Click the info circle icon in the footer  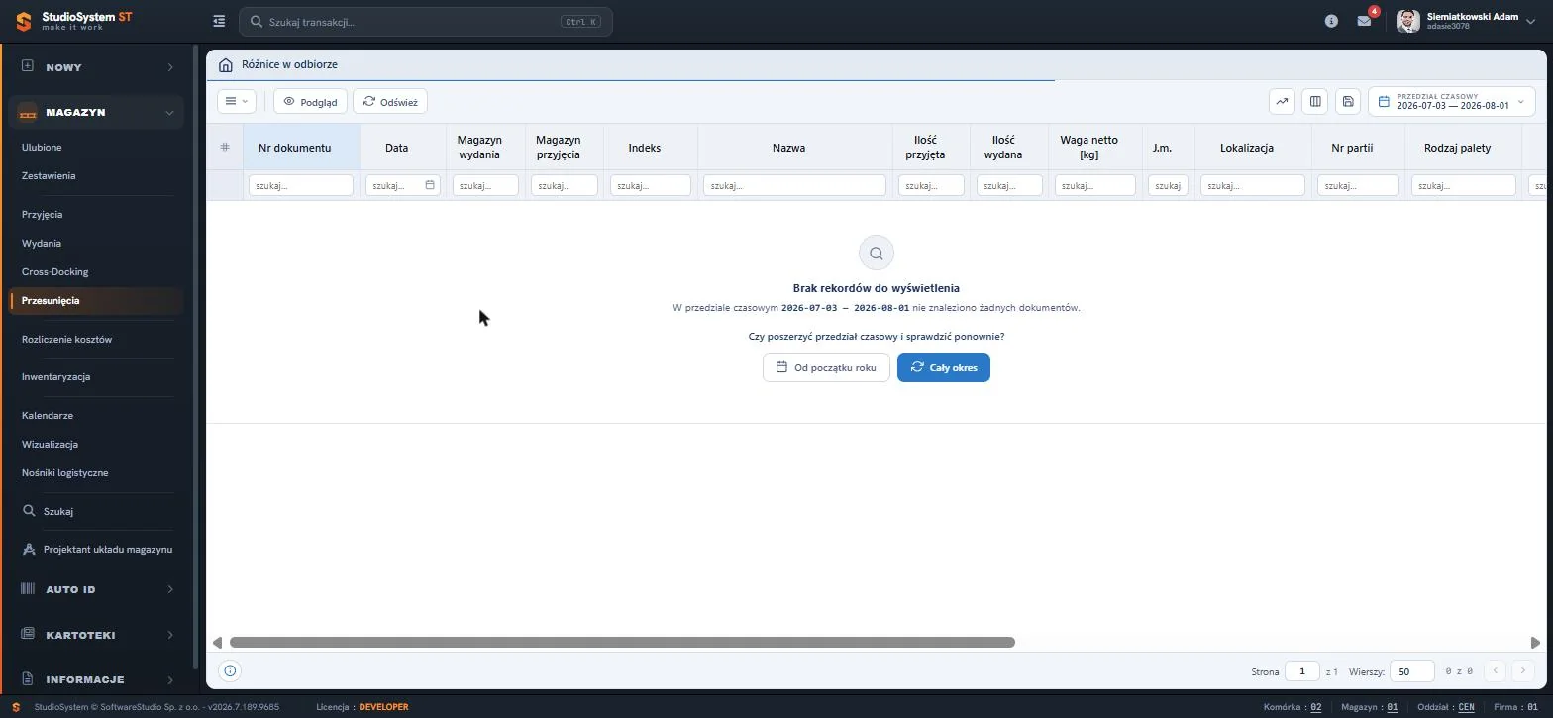point(230,670)
